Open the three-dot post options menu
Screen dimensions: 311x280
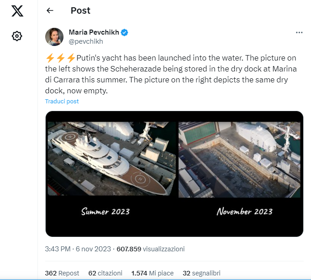click(x=299, y=33)
